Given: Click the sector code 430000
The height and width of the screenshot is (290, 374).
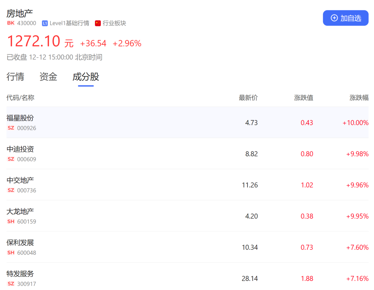Looking at the screenshot, I should [x=26, y=23].
